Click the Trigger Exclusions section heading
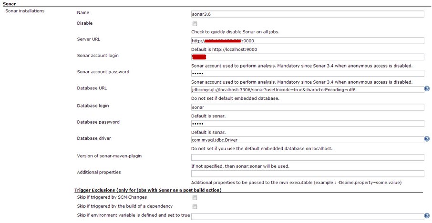 tap(148, 190)
